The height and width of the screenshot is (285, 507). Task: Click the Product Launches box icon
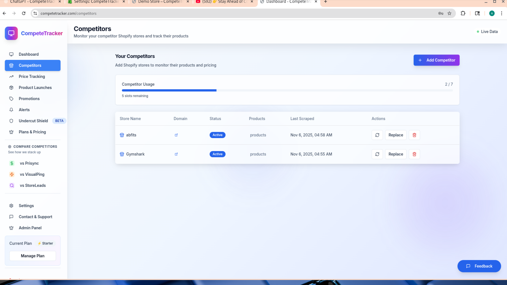11,87
